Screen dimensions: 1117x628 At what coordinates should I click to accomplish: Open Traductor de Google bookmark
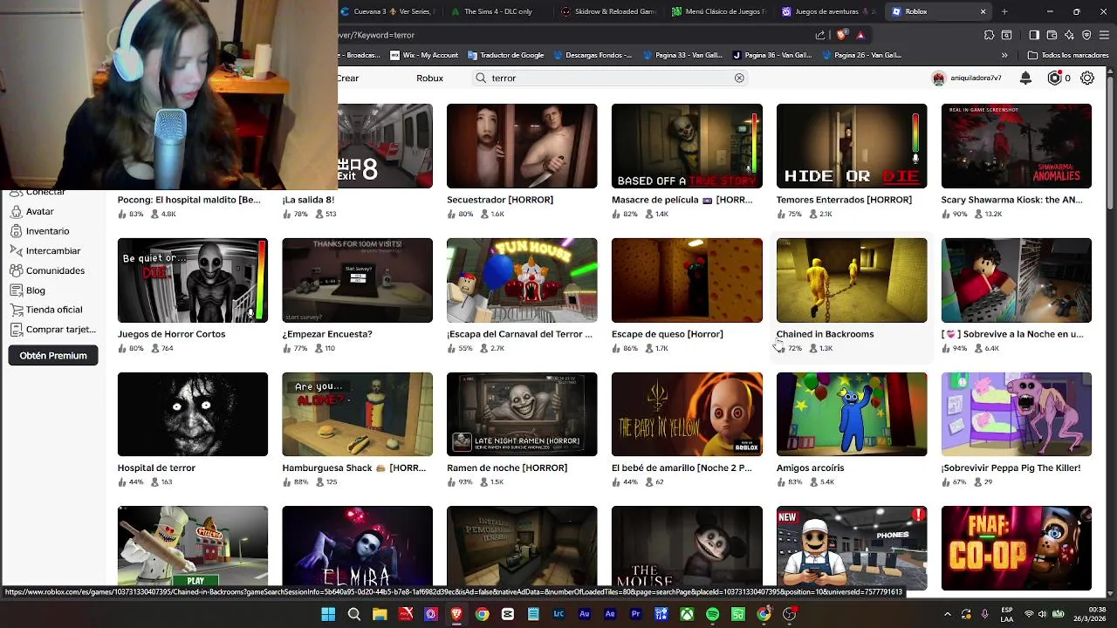tap(505, 55)
